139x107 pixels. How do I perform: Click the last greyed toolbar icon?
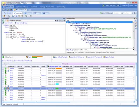click(30, 16)
